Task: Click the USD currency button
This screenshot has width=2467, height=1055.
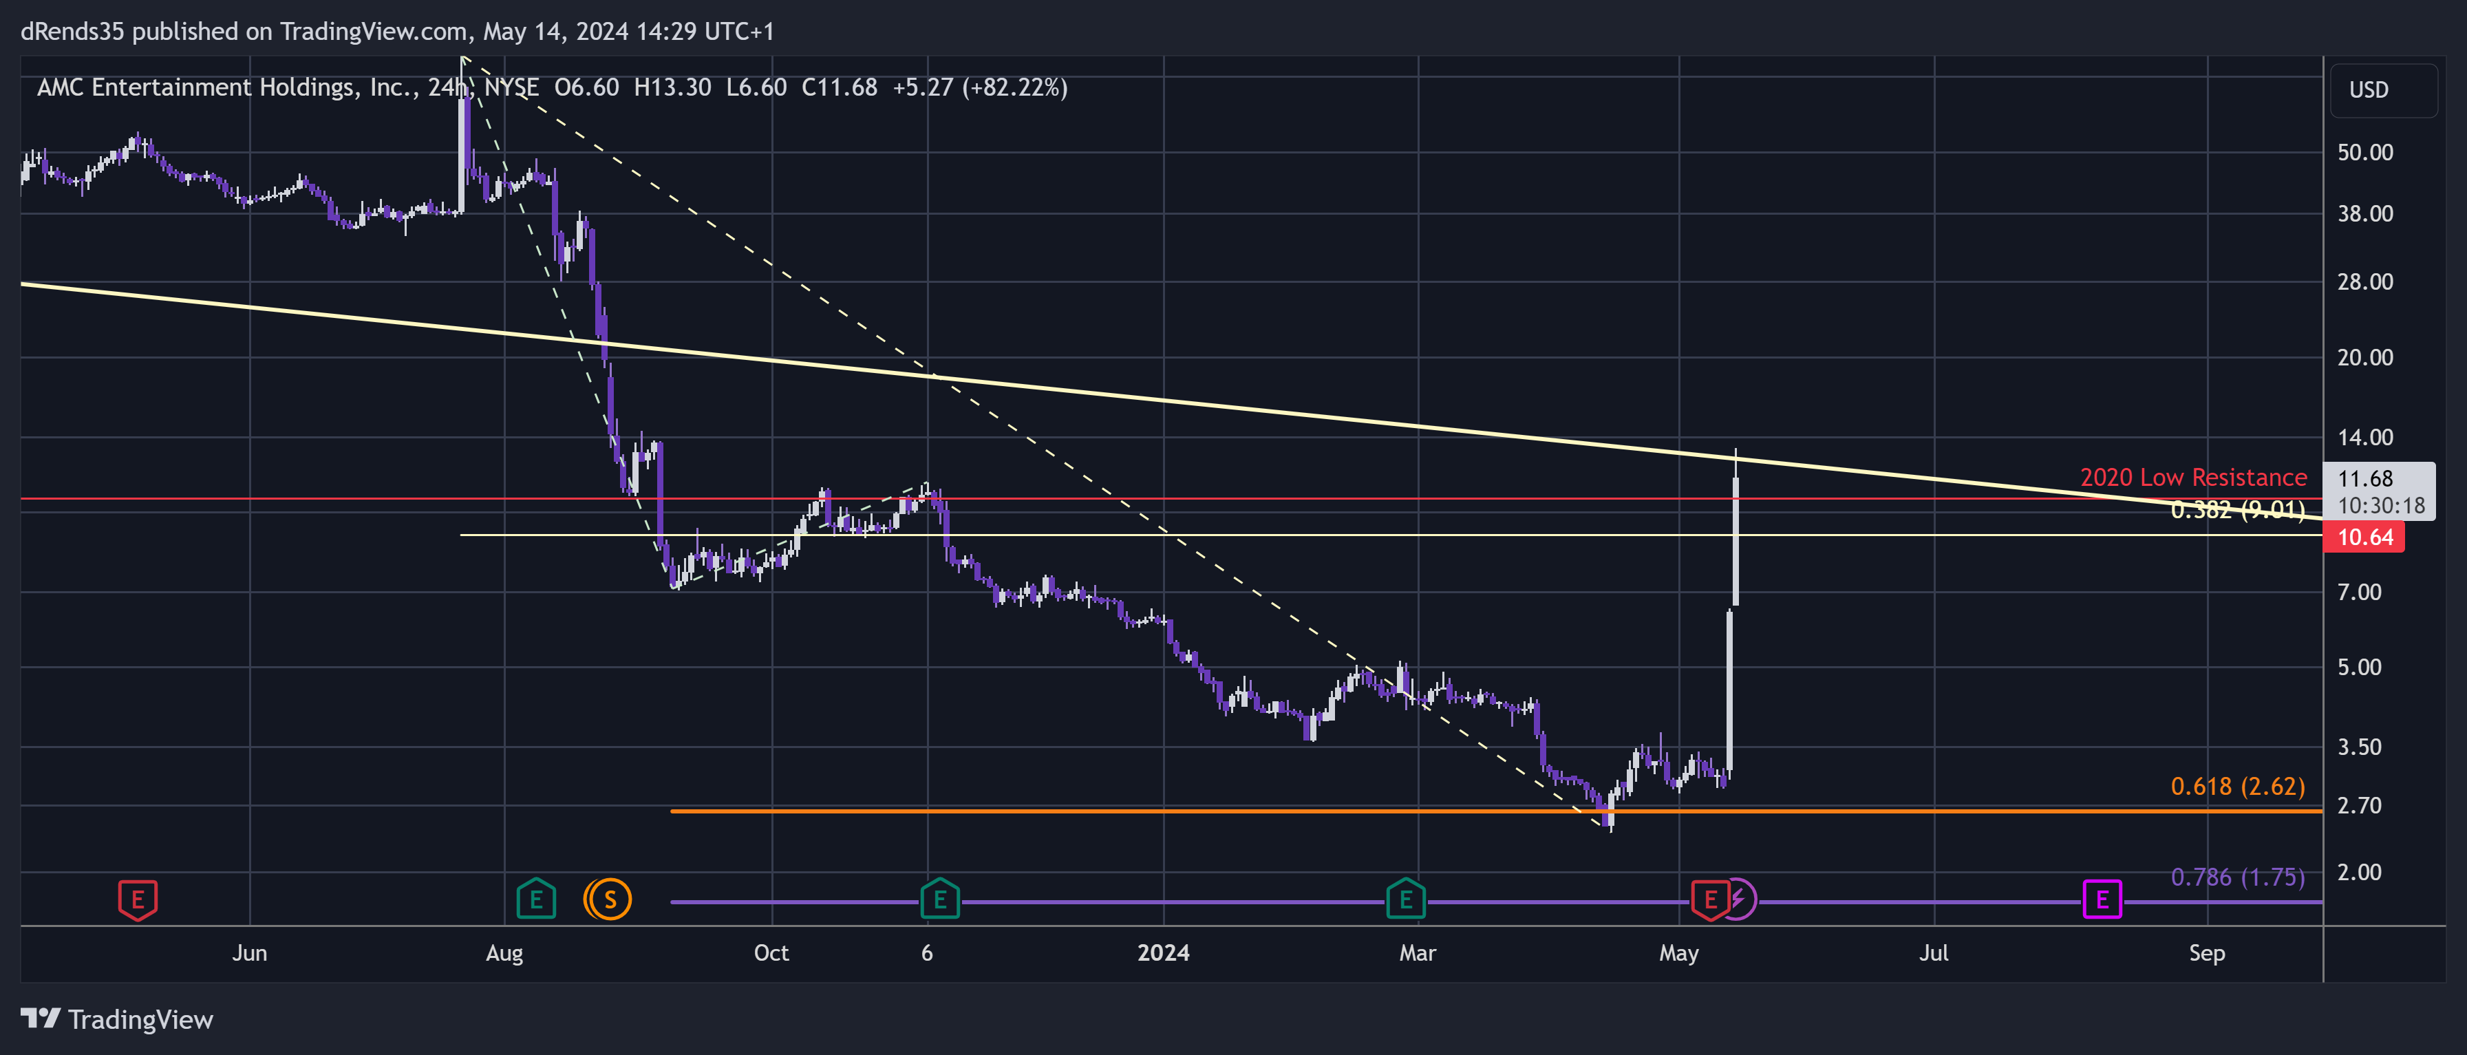Action: tap(2383, 90)
